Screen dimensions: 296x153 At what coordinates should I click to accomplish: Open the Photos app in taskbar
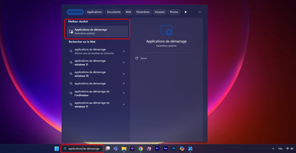(190, 149)
